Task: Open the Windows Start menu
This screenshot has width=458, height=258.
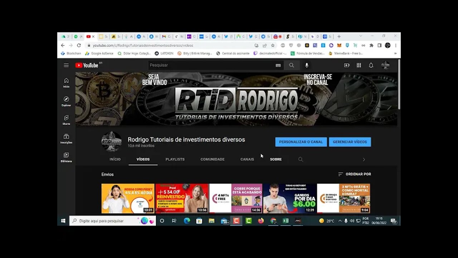Action: click(x=63, y=221)
